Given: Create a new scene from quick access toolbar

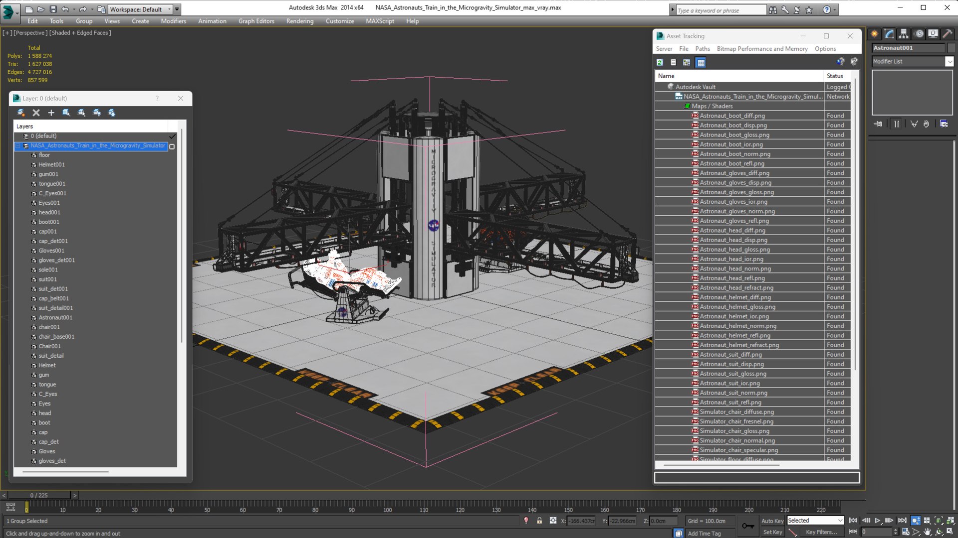Looking at the screenshot, I should [x=29, y=9].
